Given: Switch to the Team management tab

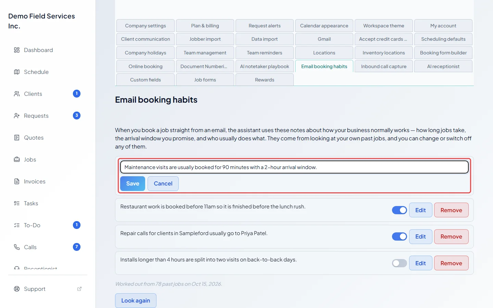Looking at the screenshot, I should coord(205,53).
